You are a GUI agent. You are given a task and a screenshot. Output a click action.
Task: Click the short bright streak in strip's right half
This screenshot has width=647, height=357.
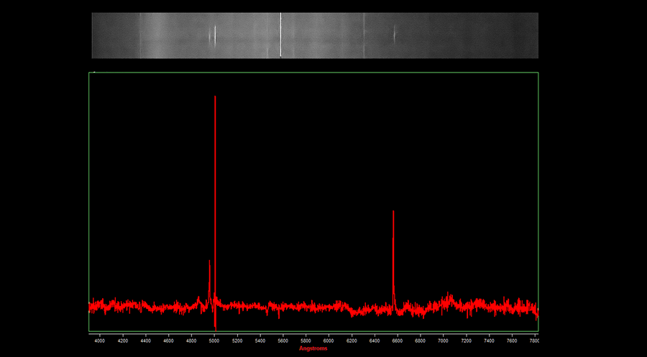click(x=394, y=34)
